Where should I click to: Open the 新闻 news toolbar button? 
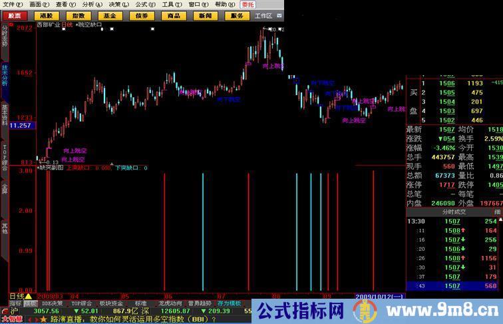206,15
